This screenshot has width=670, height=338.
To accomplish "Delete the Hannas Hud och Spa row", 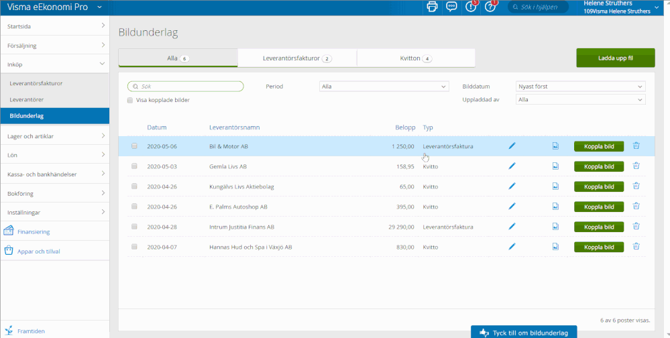I will click(x=636, y=247).
